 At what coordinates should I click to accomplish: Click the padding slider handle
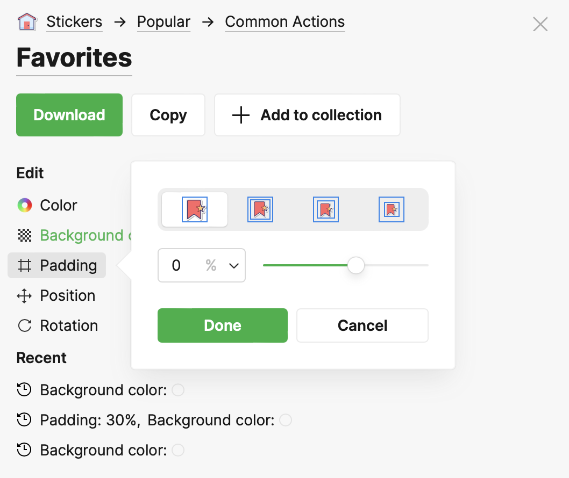(356, 265)
